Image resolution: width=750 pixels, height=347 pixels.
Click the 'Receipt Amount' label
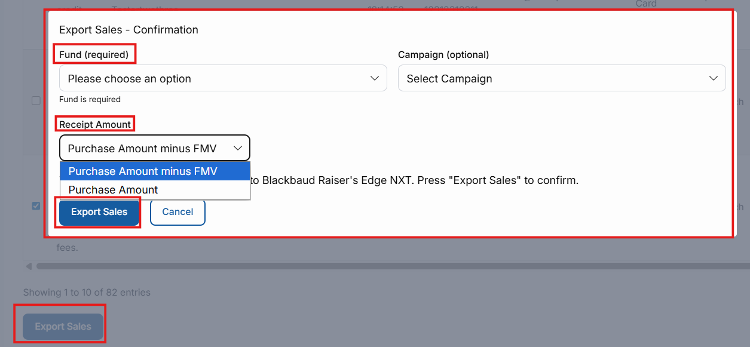click(x=95, y=124)
